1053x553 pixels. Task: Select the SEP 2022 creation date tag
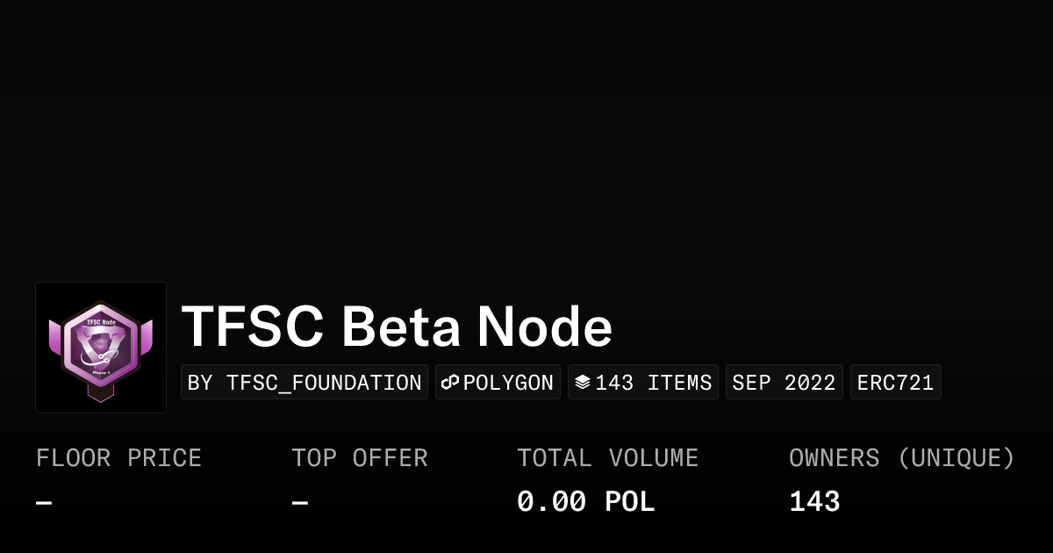(x=784, y=383)
